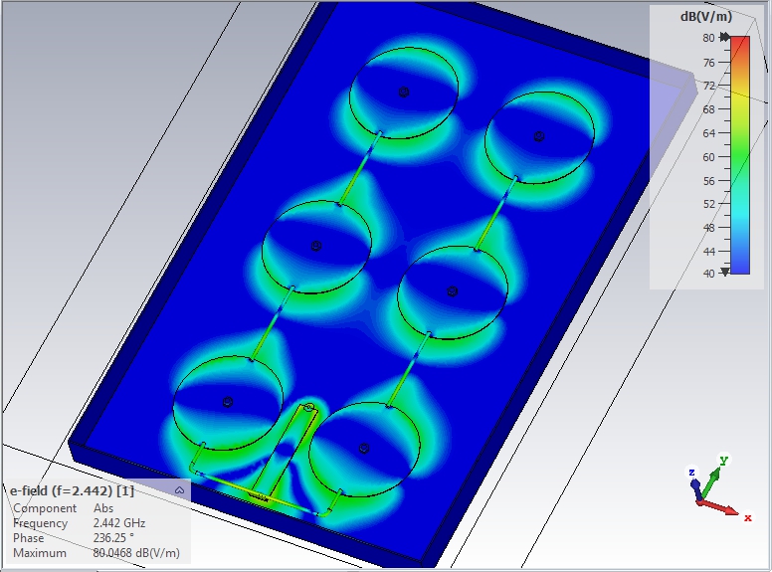Select center pin of middle-right circular patch
The width and height of the screenshot is (772, 572).
coord(453,291)
